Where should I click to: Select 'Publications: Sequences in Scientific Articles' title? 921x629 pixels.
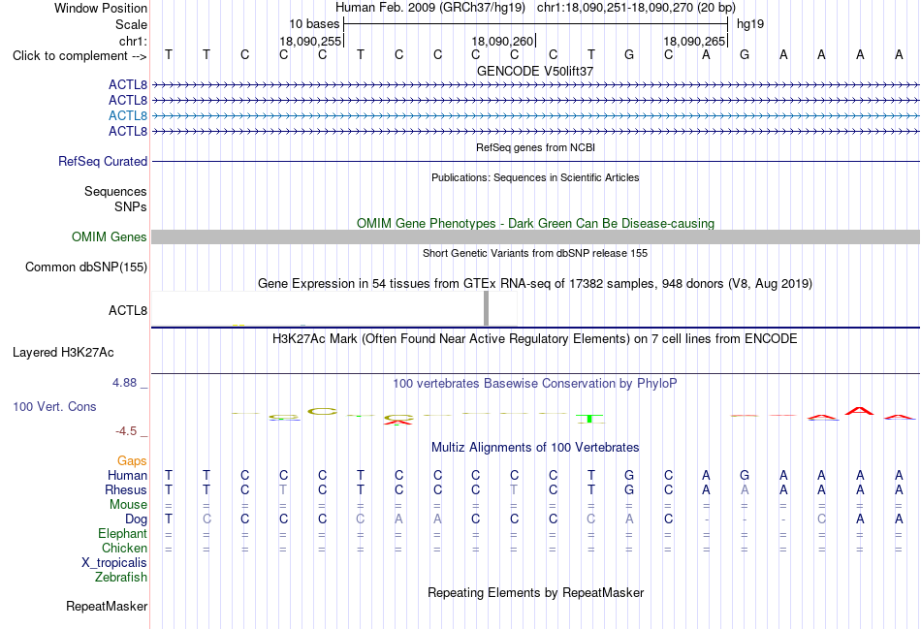(535, 177)
